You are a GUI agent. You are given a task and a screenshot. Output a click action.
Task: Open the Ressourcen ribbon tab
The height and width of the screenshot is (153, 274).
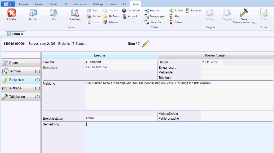80,4
